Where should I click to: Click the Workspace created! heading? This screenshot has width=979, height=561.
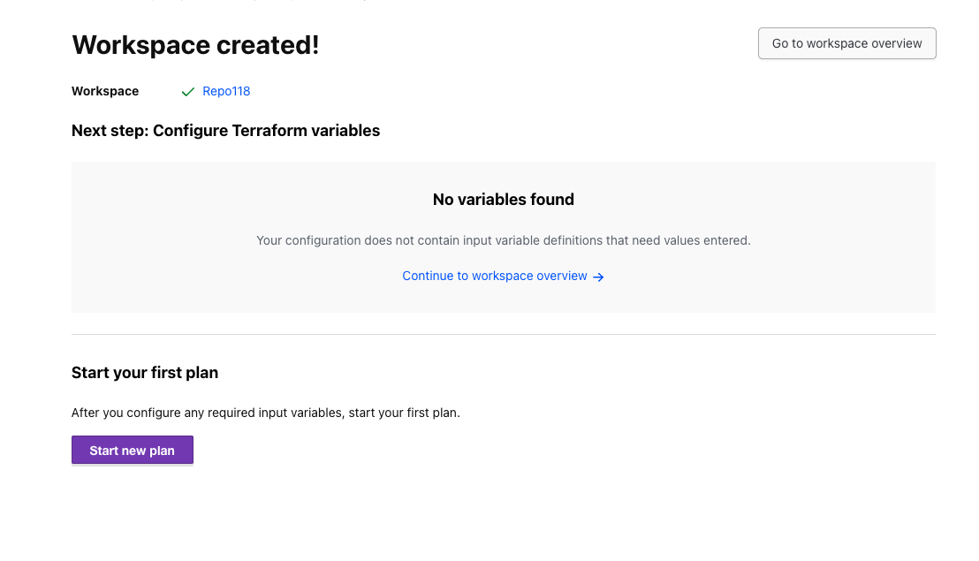pos(195,44)
